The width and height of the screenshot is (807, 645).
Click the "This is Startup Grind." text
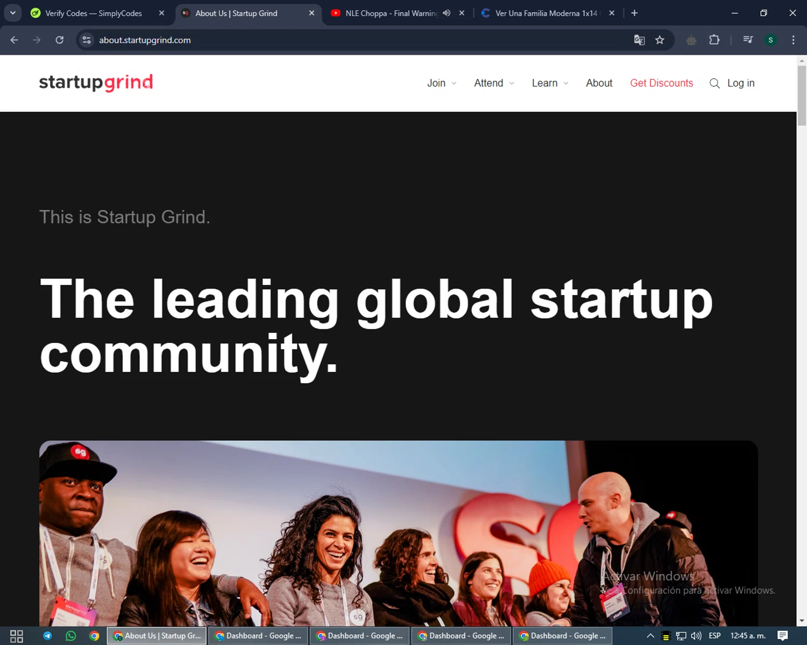[125, 217]
